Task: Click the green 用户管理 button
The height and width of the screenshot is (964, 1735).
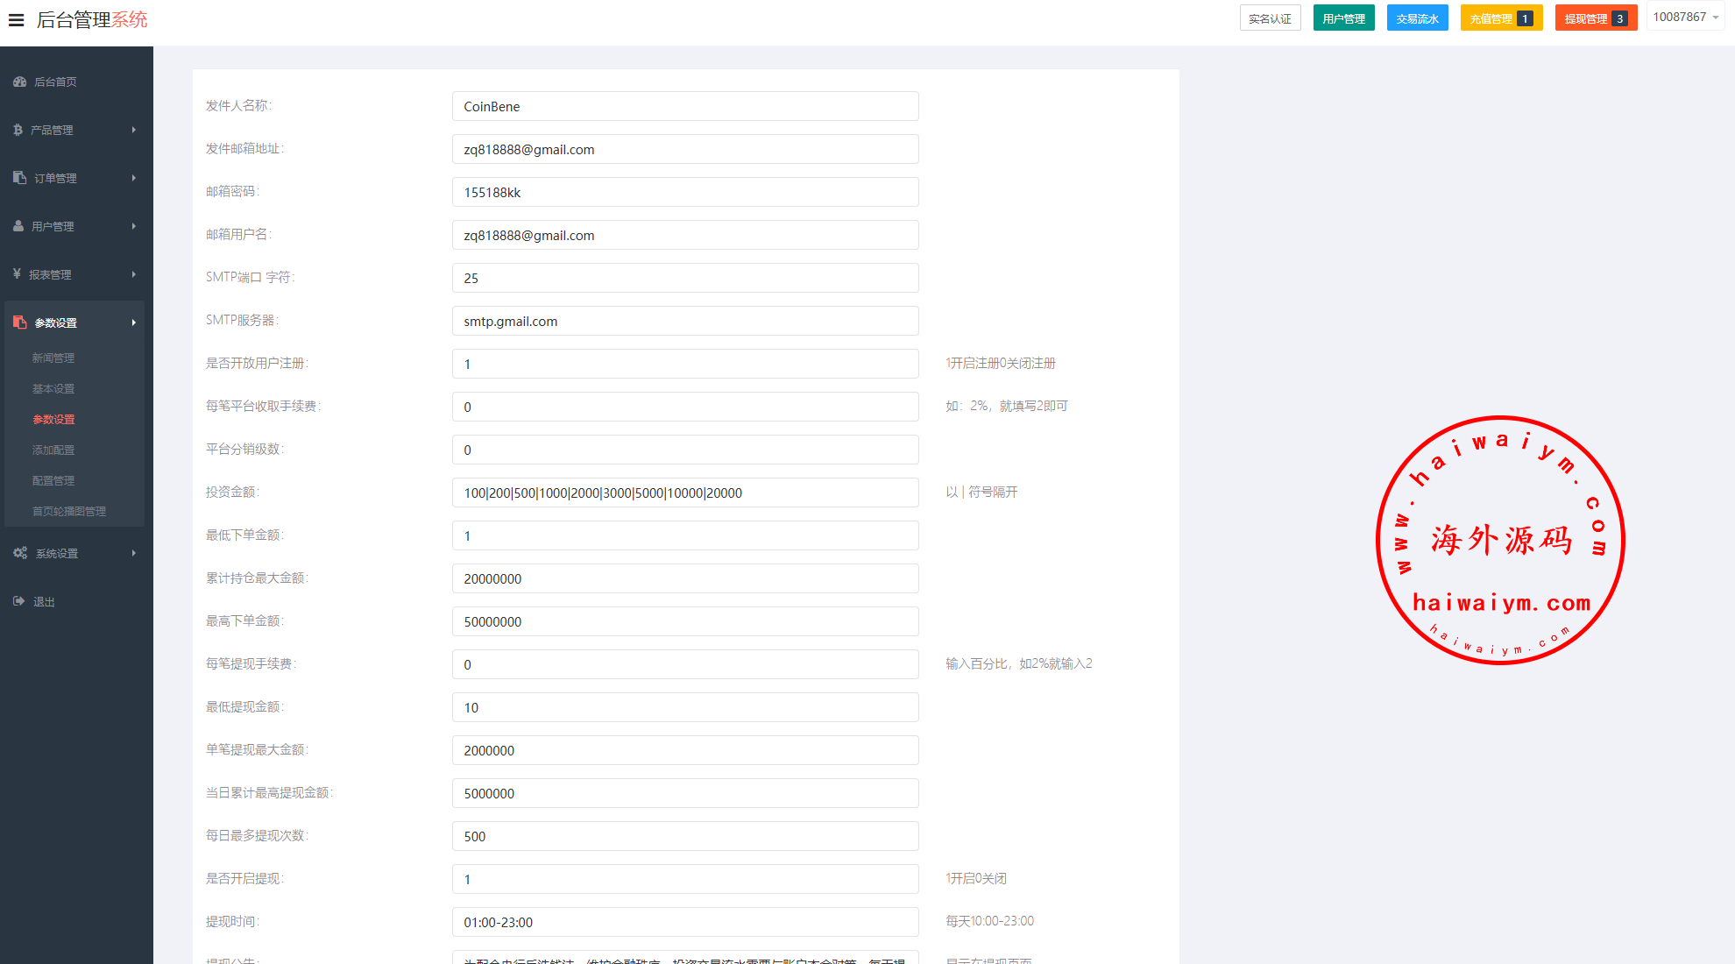Action: click(x=1343, y=18)
